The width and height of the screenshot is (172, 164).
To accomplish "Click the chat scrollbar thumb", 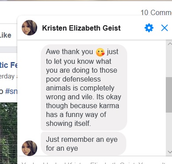I will point(169,95).
